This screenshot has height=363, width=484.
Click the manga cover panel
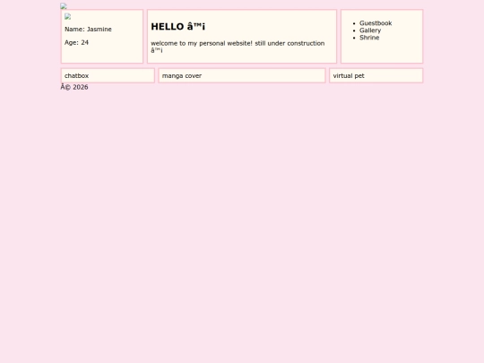click(242, 75)
